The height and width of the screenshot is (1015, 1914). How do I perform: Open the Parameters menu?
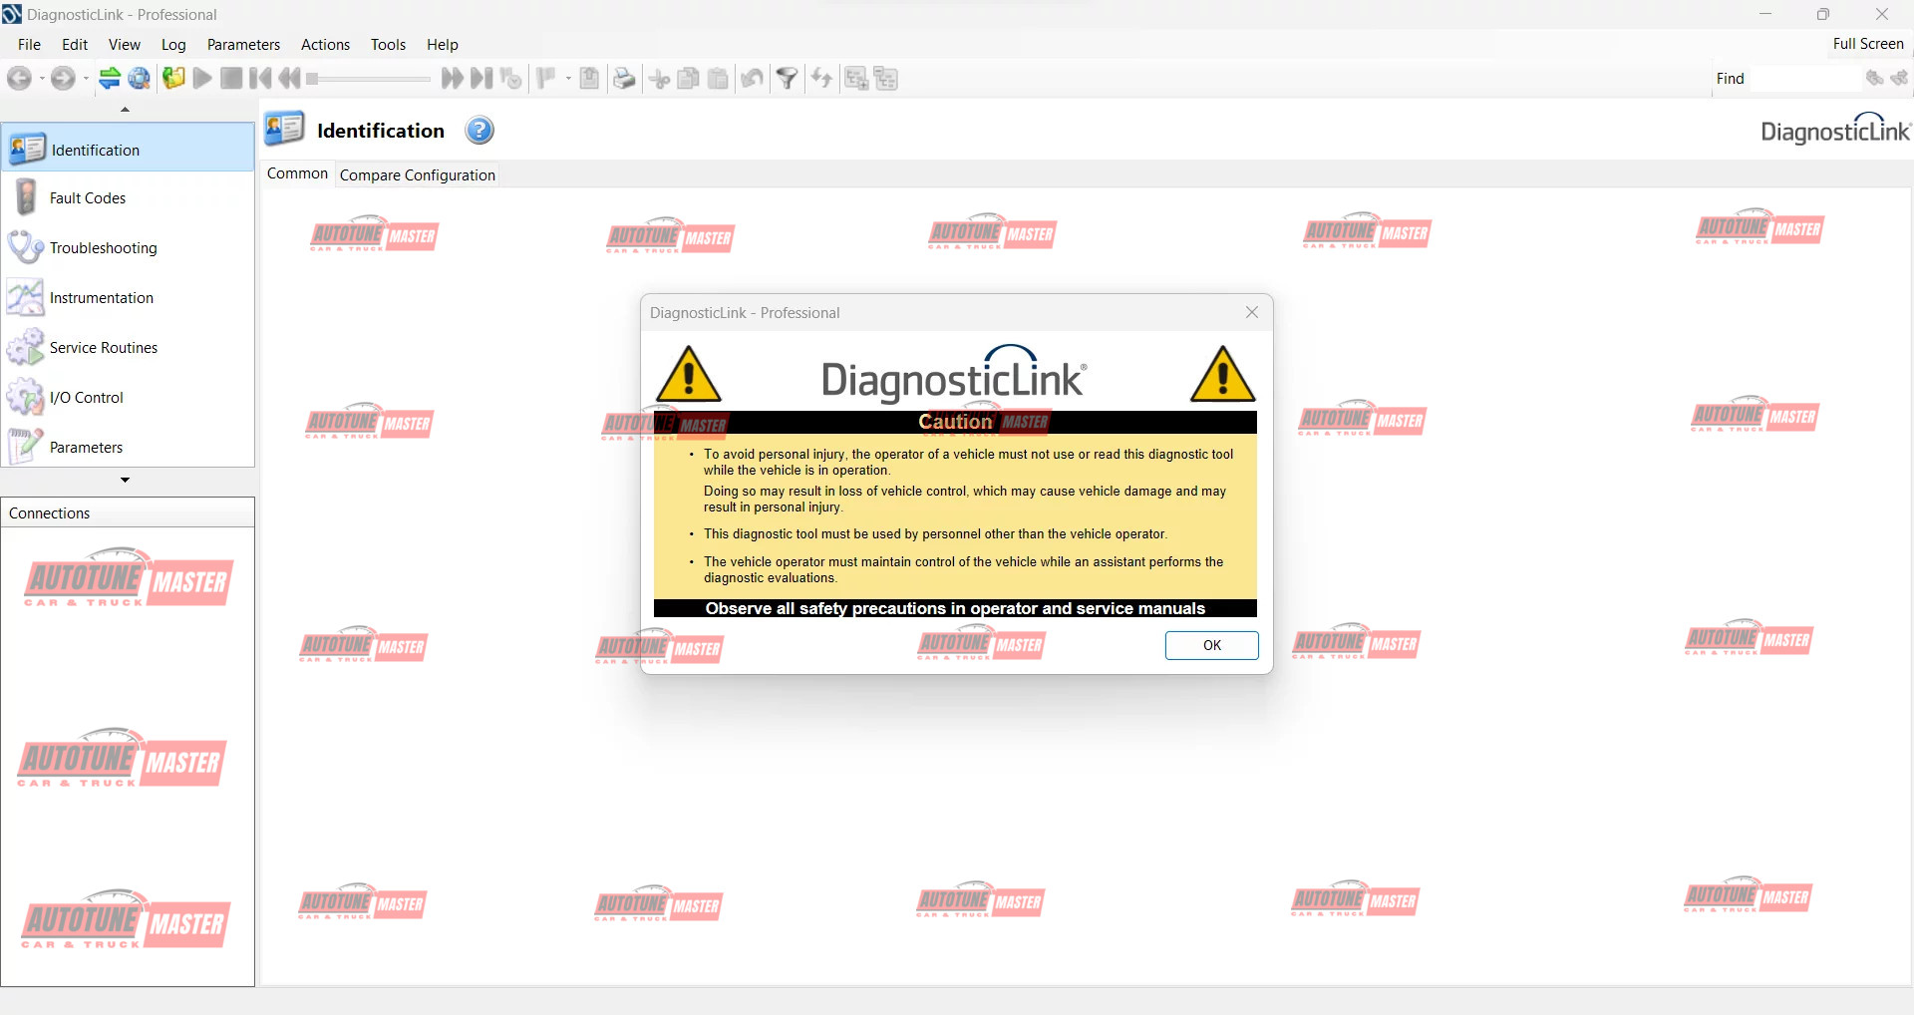pyautogui.click(x=243, y=45)
